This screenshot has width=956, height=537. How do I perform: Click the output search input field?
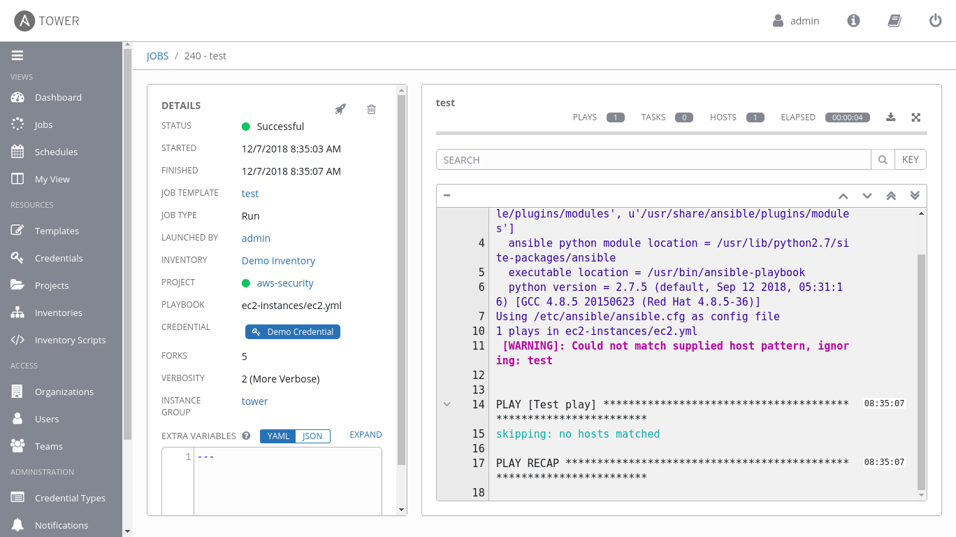[653, 160]
